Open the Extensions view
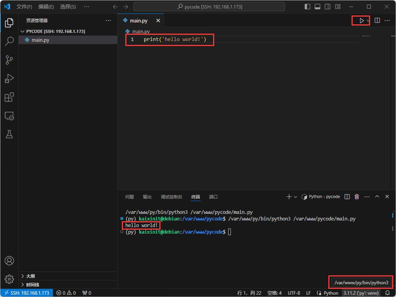This screenshot has width=396, height=297. click(9, 97)
